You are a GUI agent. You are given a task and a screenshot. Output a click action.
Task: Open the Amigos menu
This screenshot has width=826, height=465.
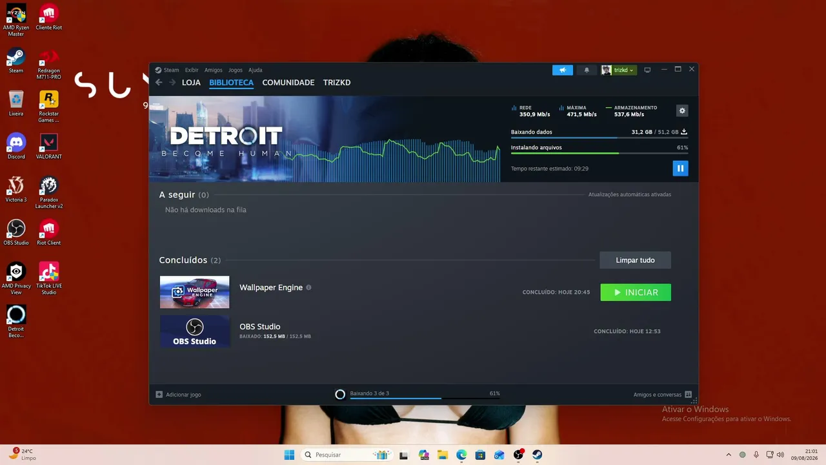click(x=213, y=70)
